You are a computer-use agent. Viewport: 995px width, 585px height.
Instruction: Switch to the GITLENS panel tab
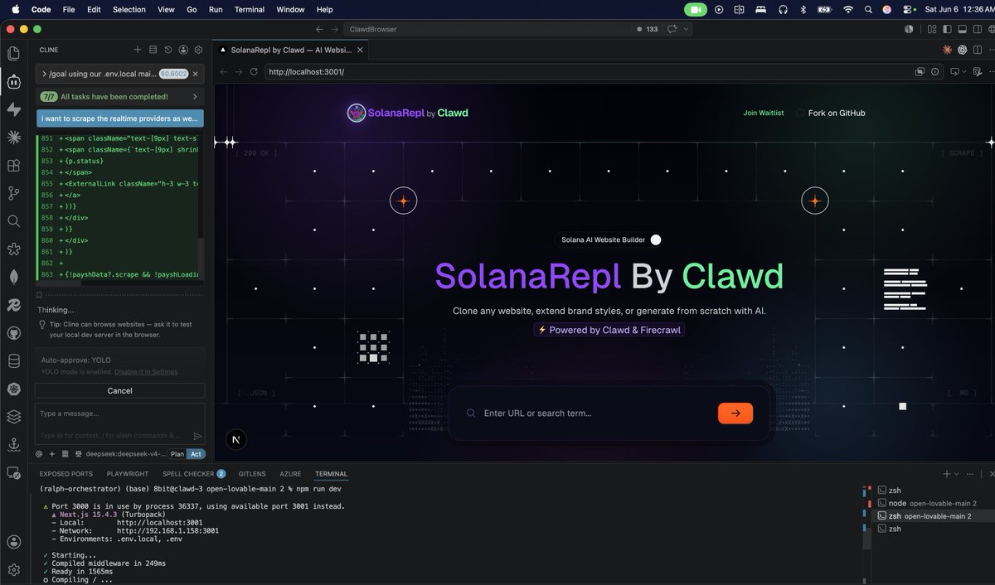tap(252, 474)
